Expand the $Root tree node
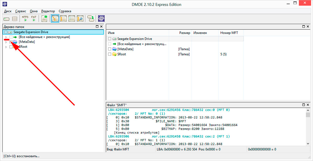This screenshot has height=161, width=313. (6, 47)
